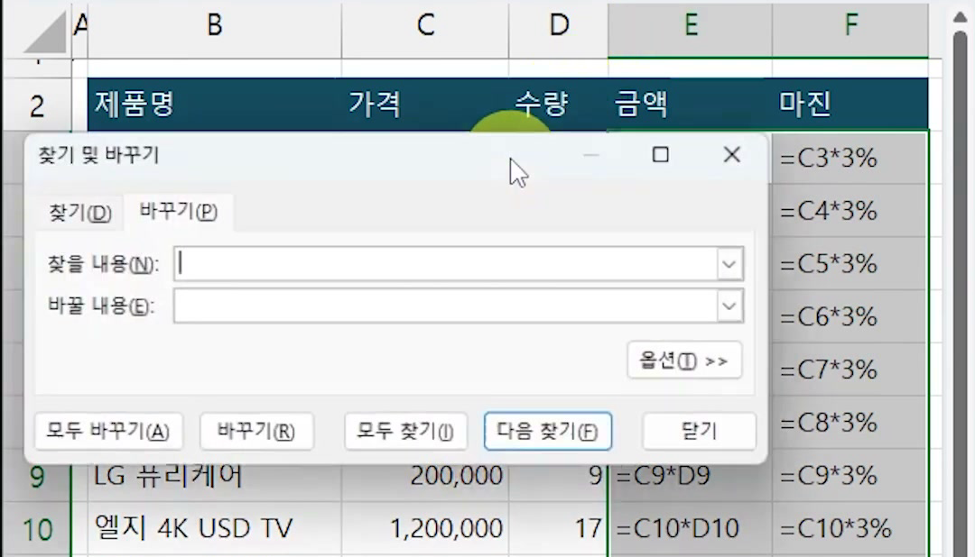Image resolution: width=975 pixels, height=557 pixels.
Task: Click the 금액 header cell
Action: point(691,105)
